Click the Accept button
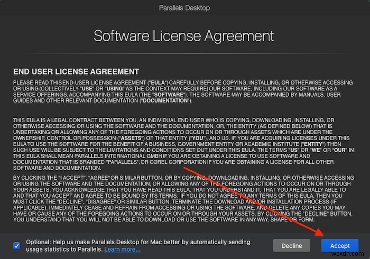 (339, 246)
